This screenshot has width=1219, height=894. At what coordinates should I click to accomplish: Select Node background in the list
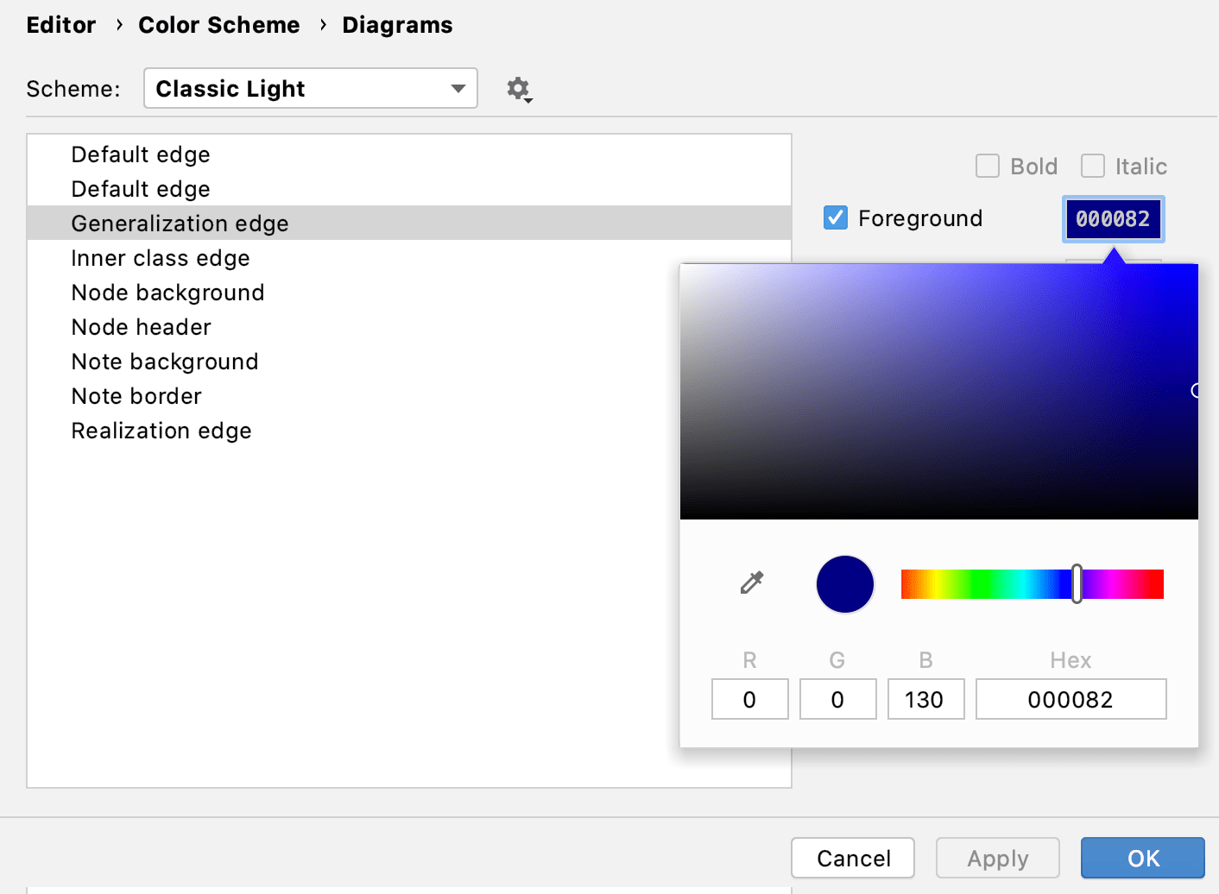tap(167, 293)
